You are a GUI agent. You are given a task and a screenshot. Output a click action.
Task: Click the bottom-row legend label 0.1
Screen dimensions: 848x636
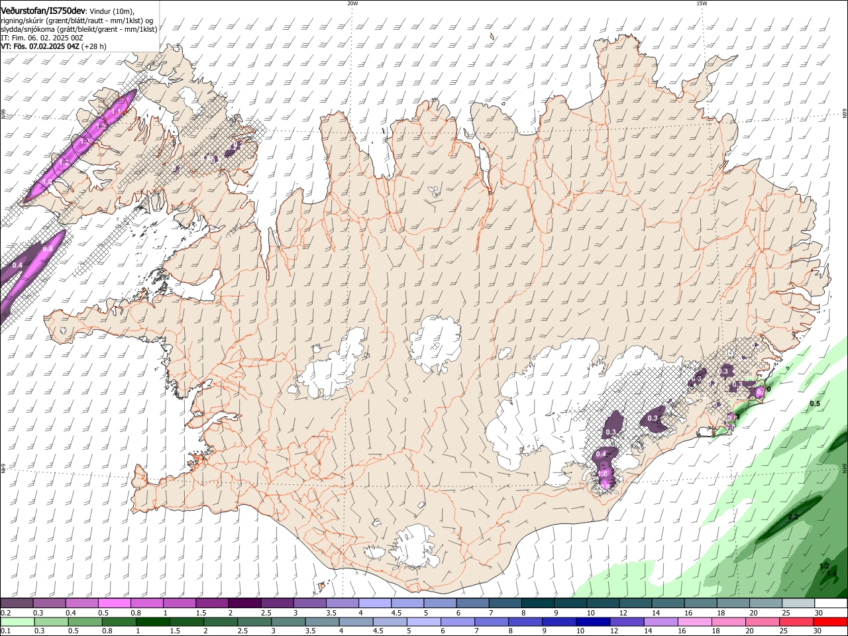click(5, 631)
